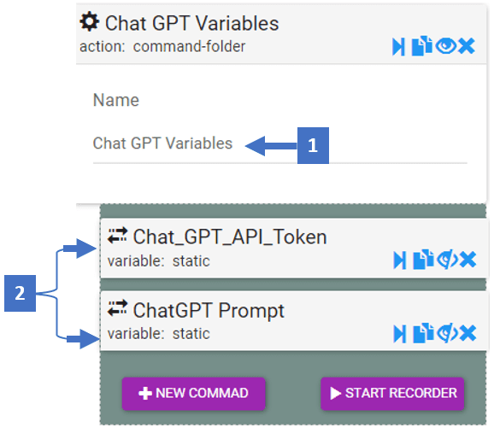Edit the Name field containing Chat GPT Variables
Screen dimensions: 494x433
coord(279,143)
